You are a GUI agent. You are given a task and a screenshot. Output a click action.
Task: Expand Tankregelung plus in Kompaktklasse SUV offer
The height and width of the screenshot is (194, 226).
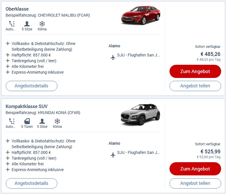[8, 158]
